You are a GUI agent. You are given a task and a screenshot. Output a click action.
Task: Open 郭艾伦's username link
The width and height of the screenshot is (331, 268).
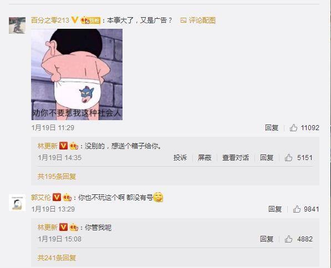pyautogui.click(x=41, y=197)
